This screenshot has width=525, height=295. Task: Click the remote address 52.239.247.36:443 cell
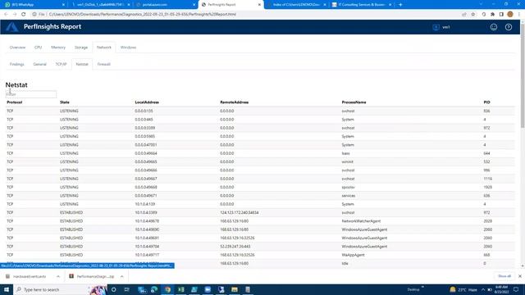235,247
